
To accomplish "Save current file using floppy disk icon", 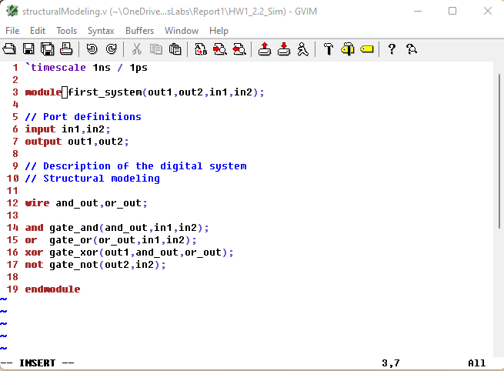I will point(29,49).
